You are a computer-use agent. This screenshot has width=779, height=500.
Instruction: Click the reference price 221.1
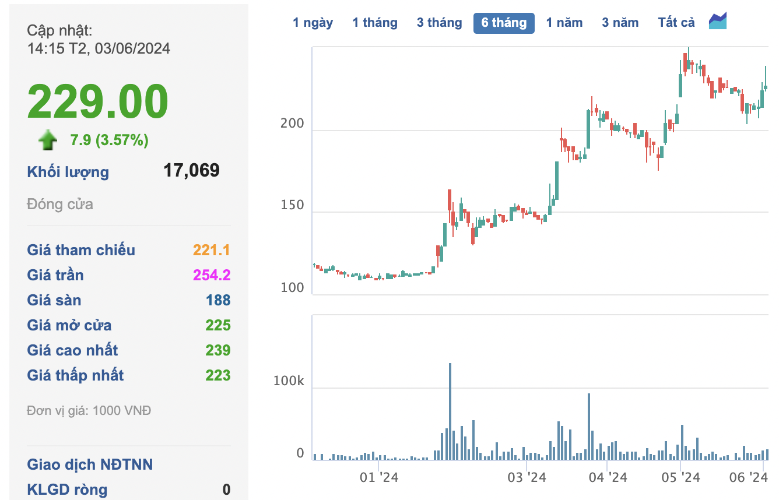tap(212, 250)
